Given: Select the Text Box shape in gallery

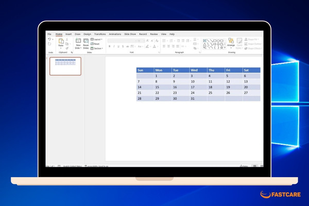Looking at the screenshot, I should [204, 41].
